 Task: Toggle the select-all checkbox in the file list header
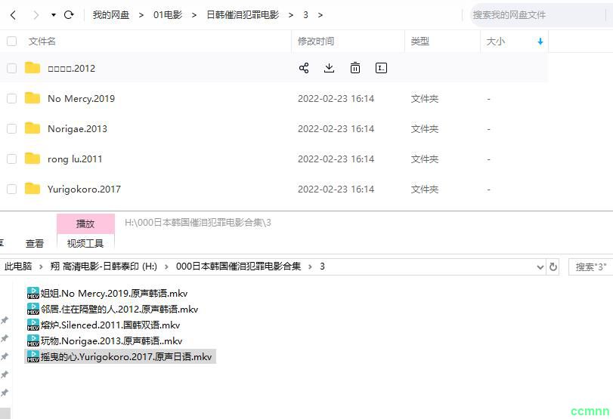click(x=11, y=42)
